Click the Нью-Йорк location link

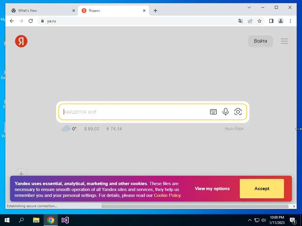coord(234,129)
